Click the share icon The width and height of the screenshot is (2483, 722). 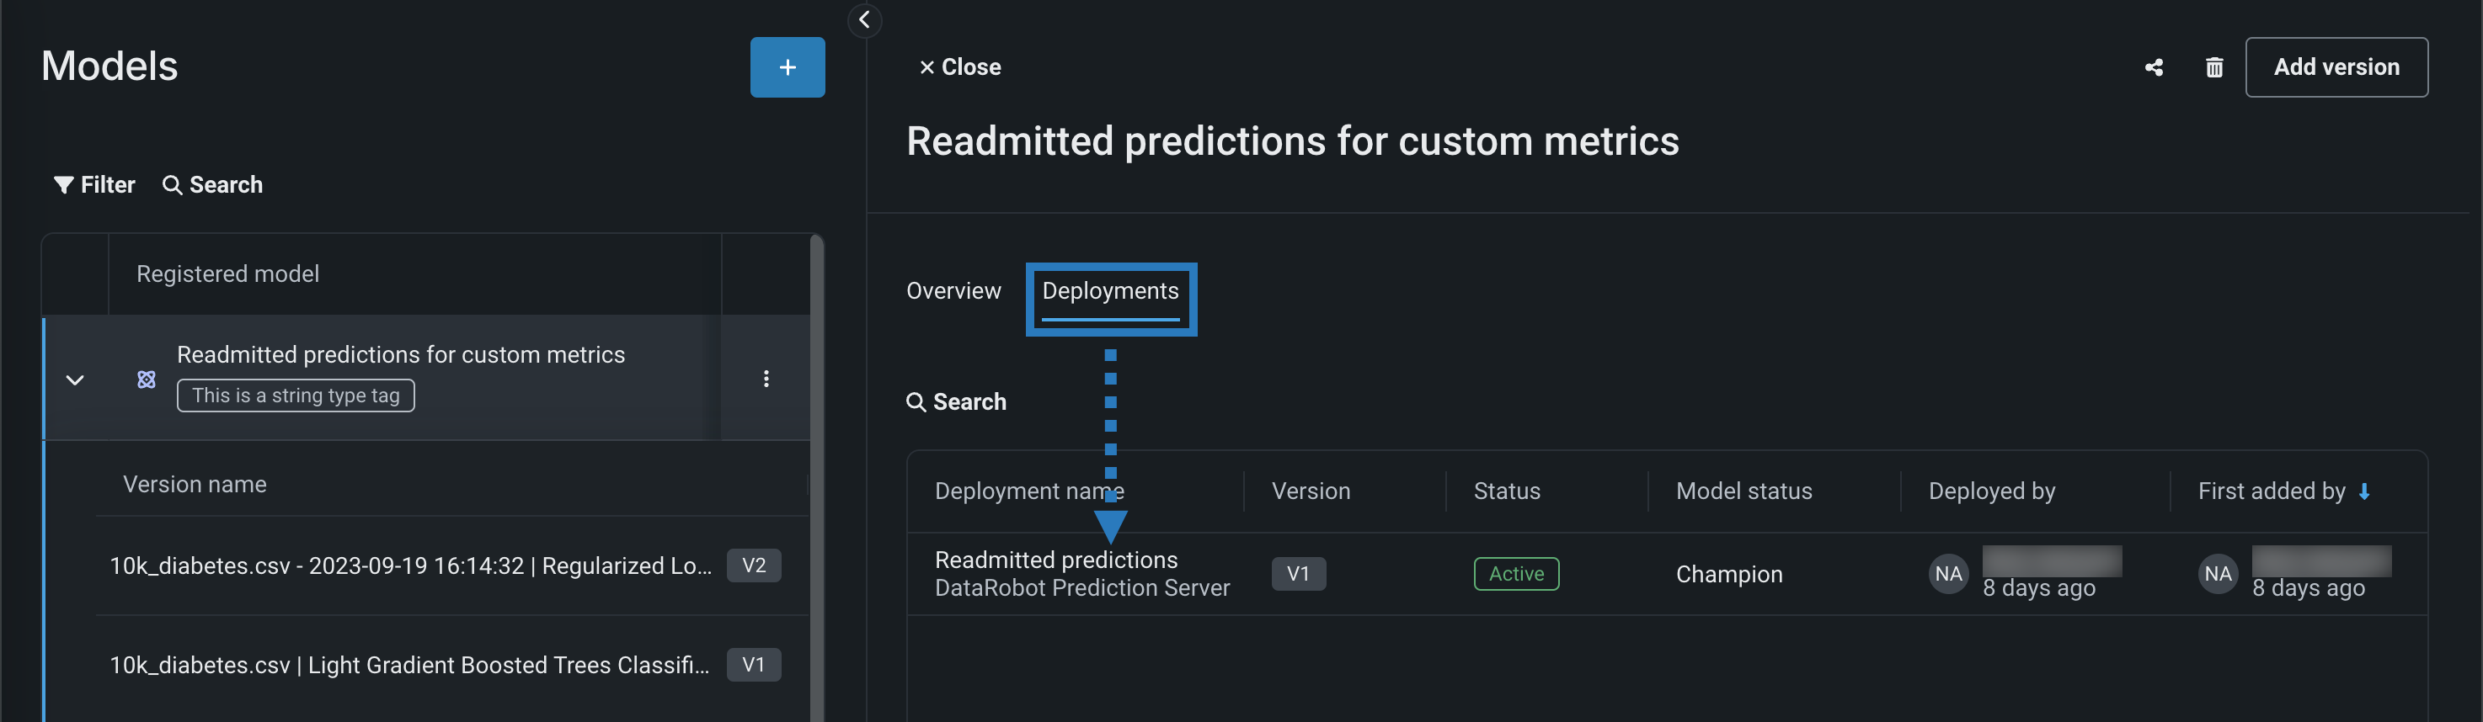pos(2154,67)
